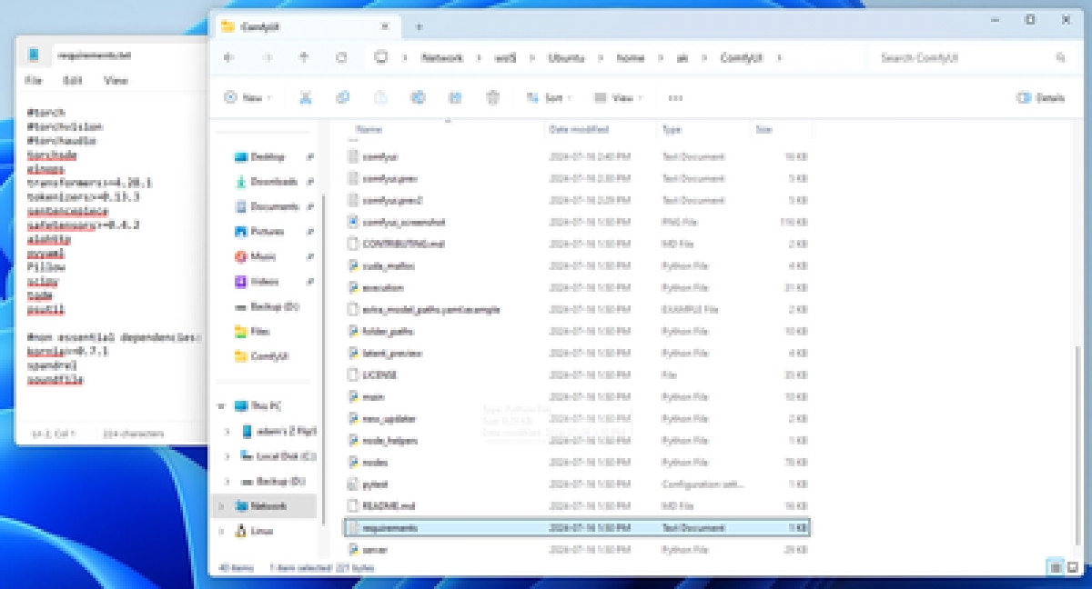The height and width of the screenshot is (589, 1092).
Task: Click the home breadcrumb in address bar
Action: (631, 57)
